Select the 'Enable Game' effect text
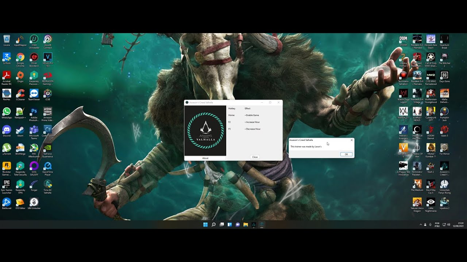467x262 pixels. (x=252, y=115)
